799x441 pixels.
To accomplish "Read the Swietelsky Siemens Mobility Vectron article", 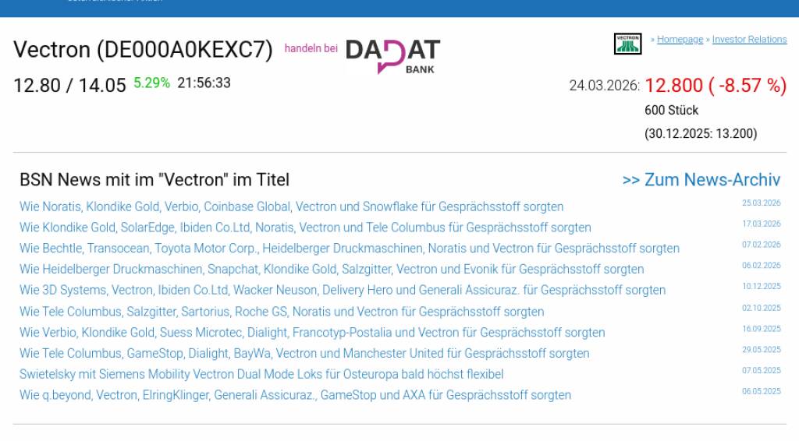I will pos(261,374).
